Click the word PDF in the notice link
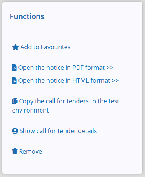This screenshot has height=177, width=145. 78,68
